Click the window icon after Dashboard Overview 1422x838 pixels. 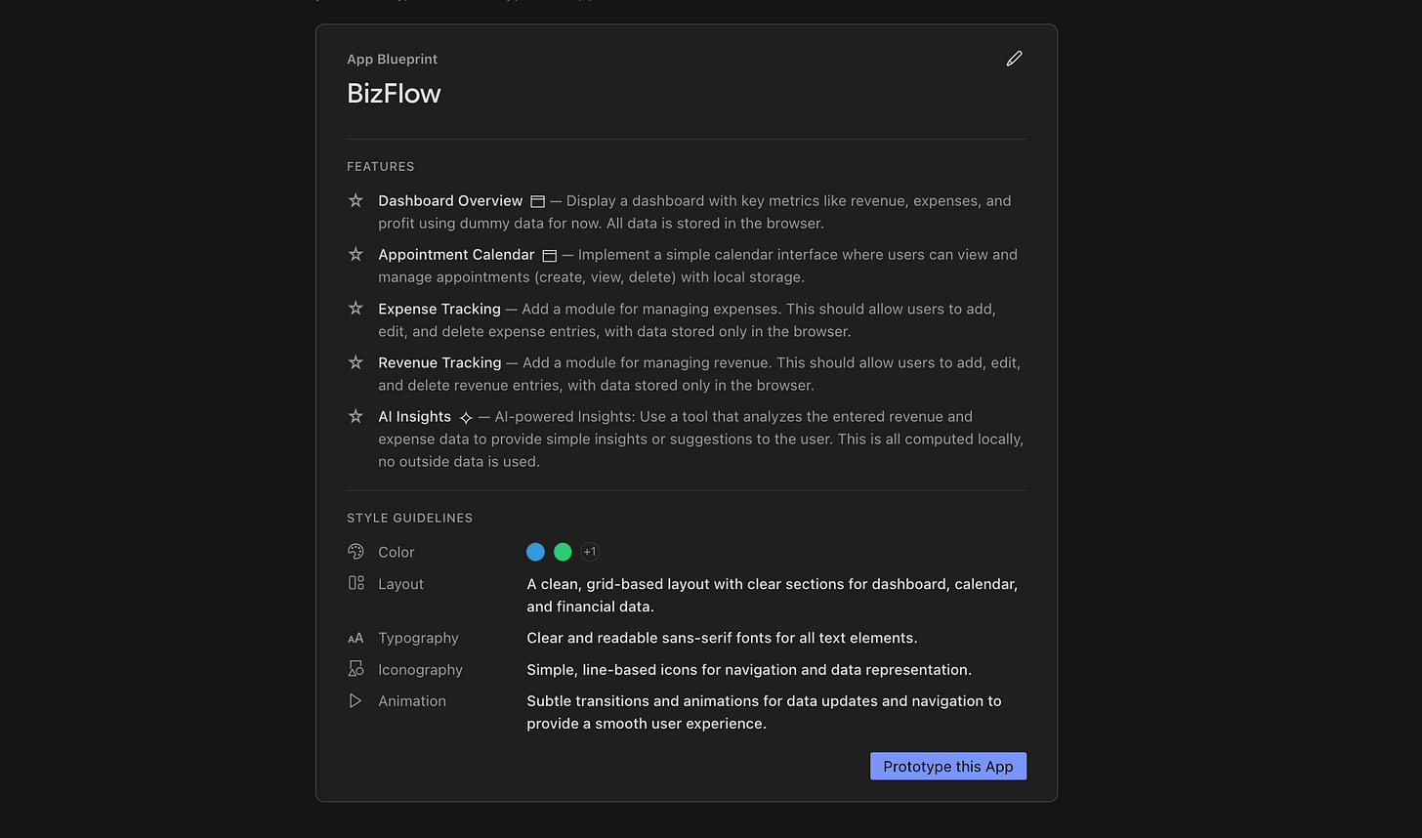(x=537, y=201)
